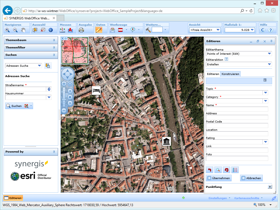Switch to the Konstruieren tab

[x=230, y=74]
